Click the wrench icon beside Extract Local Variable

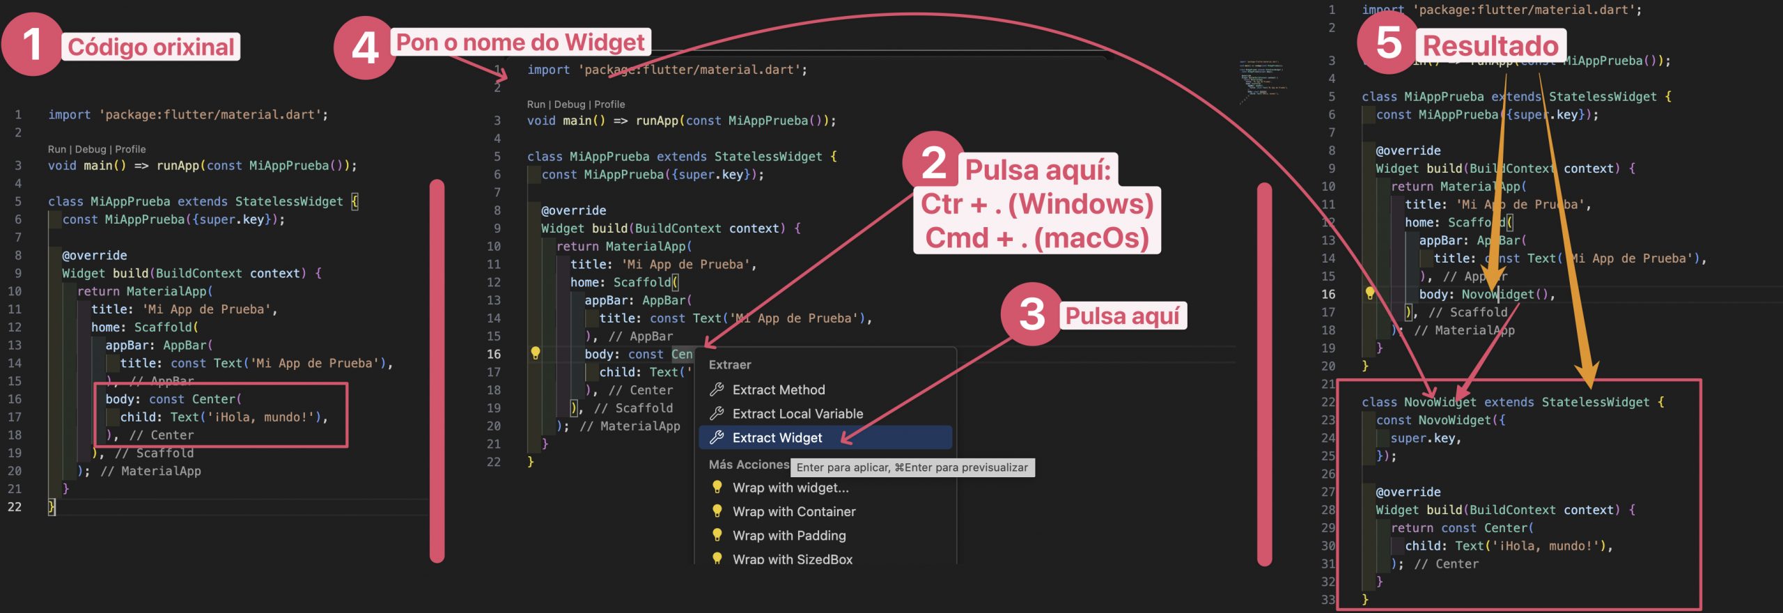716,413
